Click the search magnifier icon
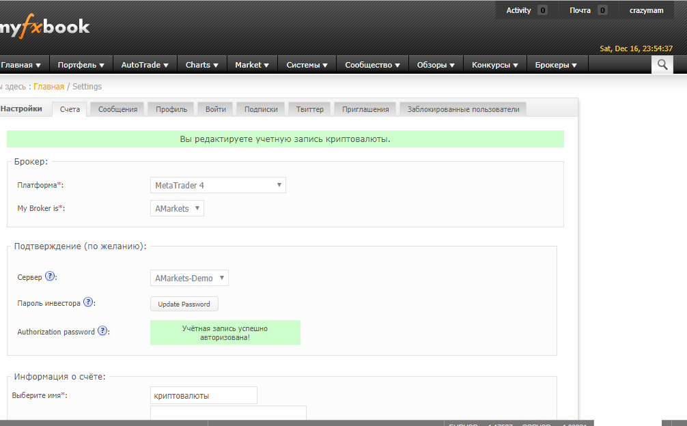Screen dimensions: 687x426 tap(662, 65)
